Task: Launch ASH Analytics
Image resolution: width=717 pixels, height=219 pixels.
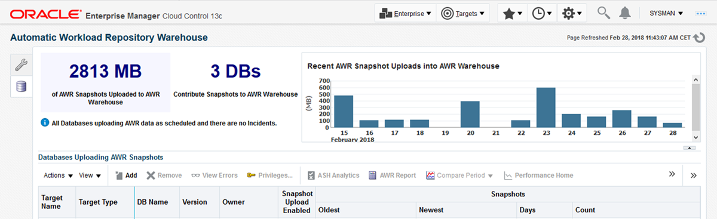Action: (x=333, y=175)
